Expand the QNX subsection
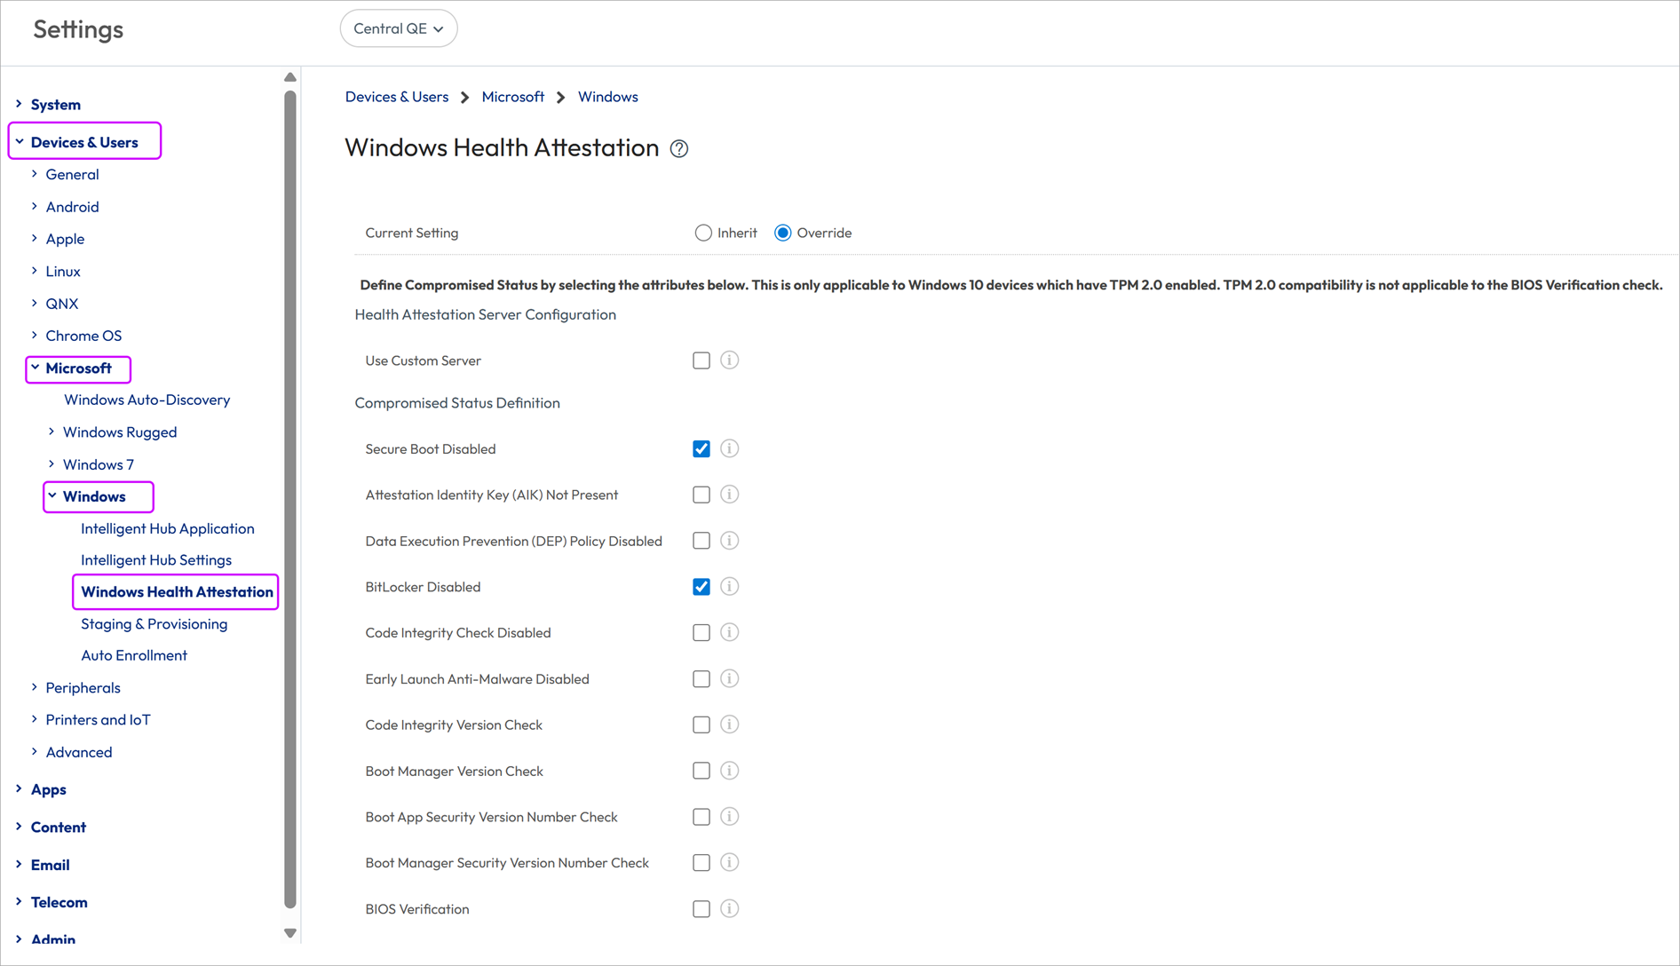Viewport: 1680px width, 966px height. [x=35, y=304]
